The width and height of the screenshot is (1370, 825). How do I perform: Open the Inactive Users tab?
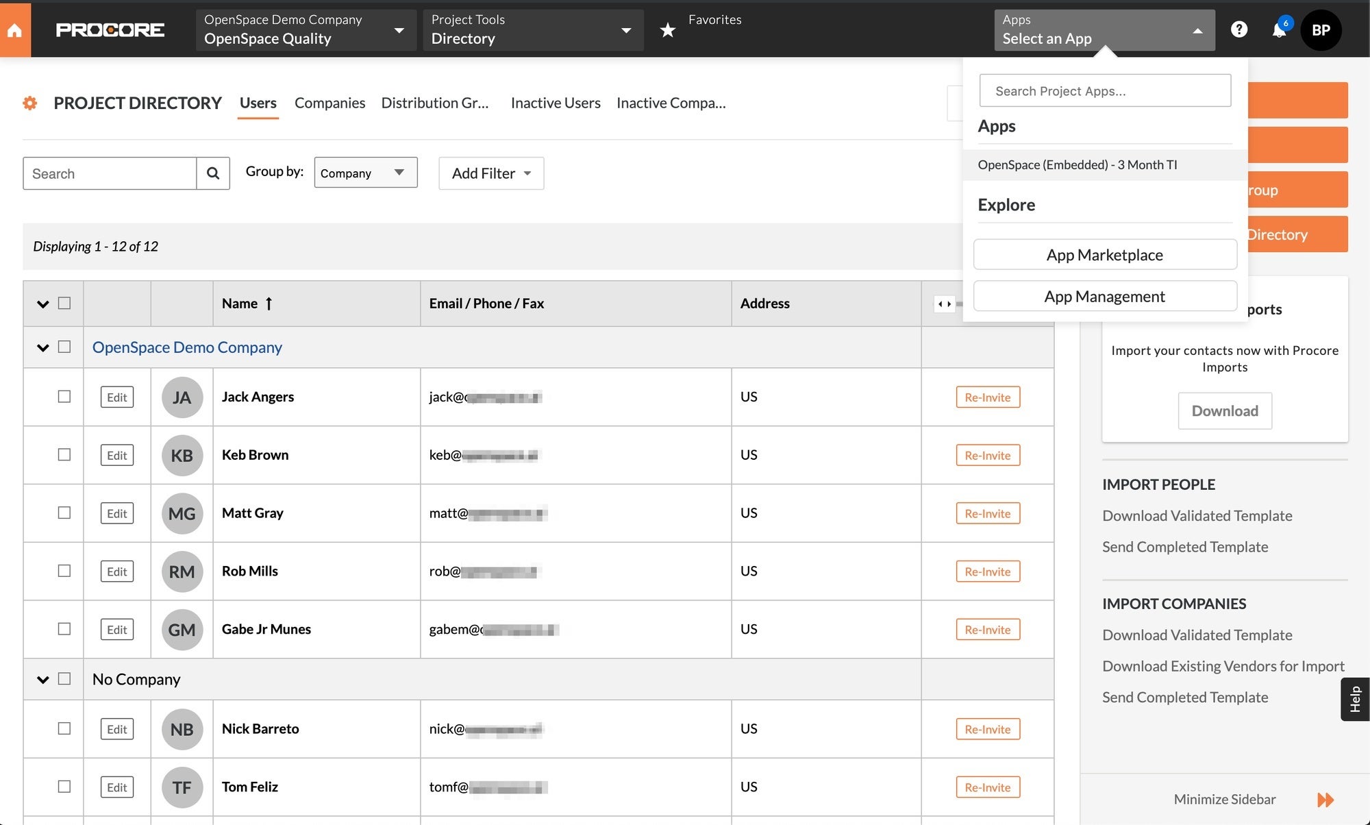pyautogui.click(x=555, y=103)
